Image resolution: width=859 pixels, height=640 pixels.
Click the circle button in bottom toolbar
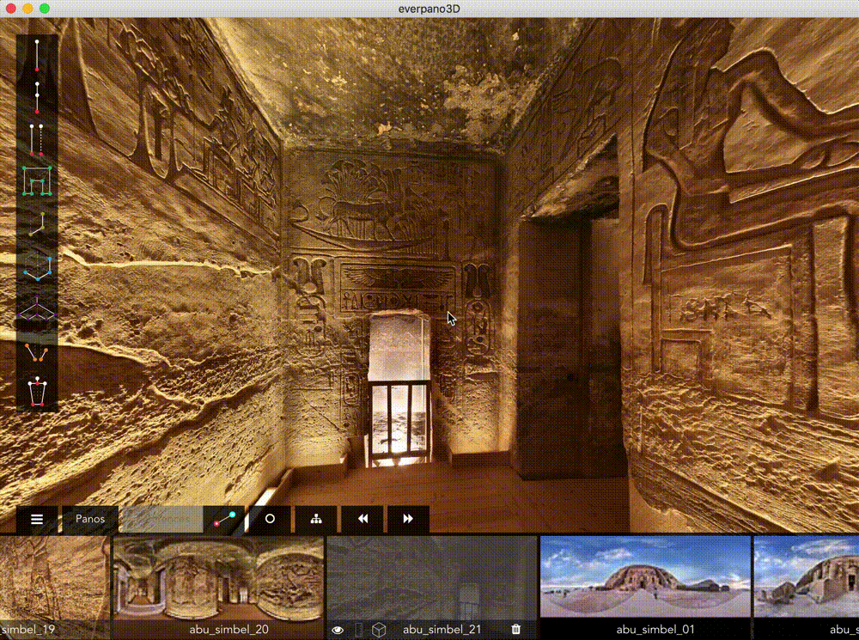[270, 520]
